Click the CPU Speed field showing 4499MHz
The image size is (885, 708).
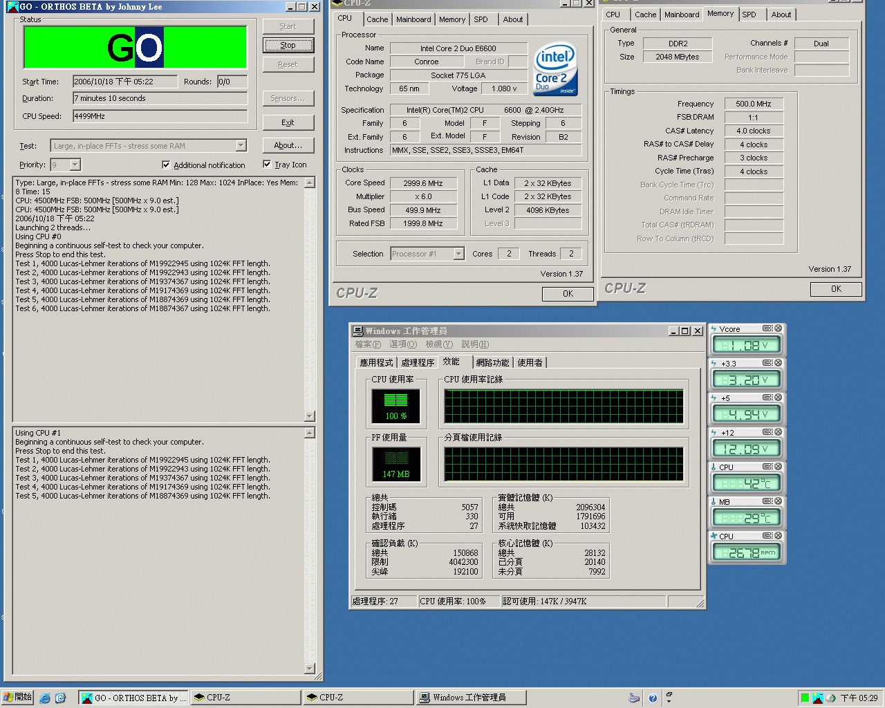(160, 116)
